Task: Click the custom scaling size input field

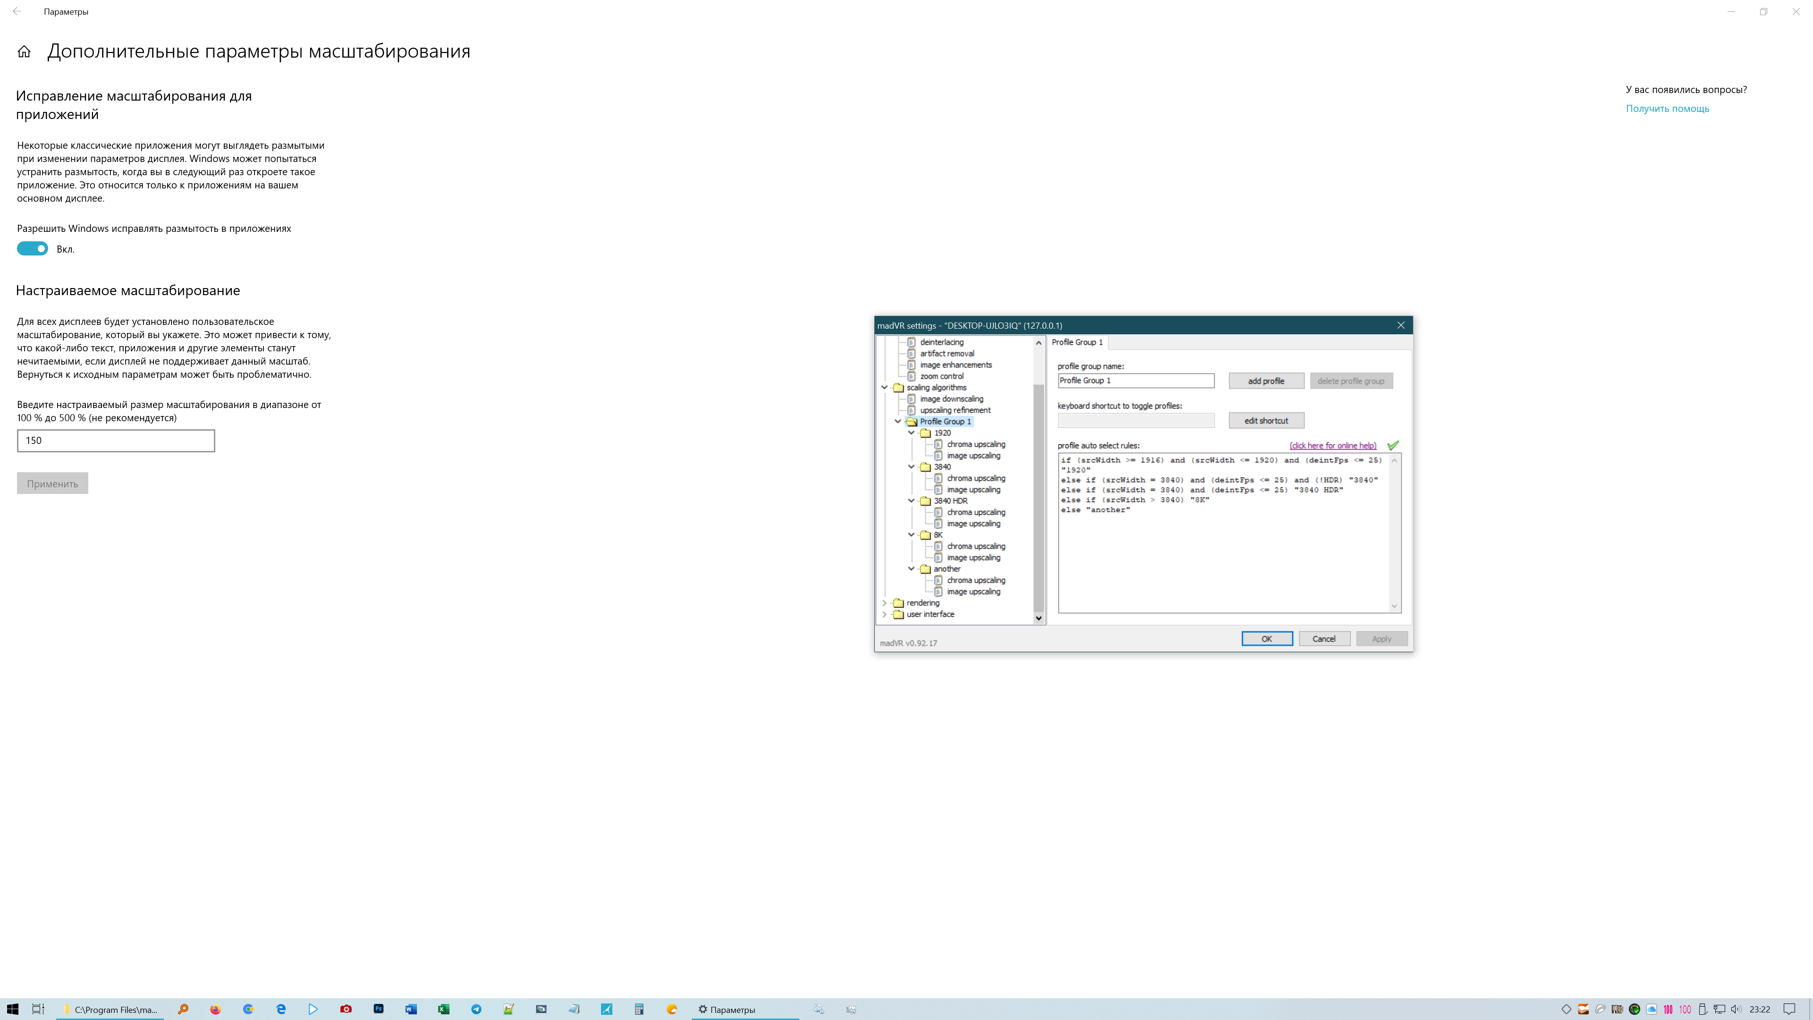Action: [116, 441]
